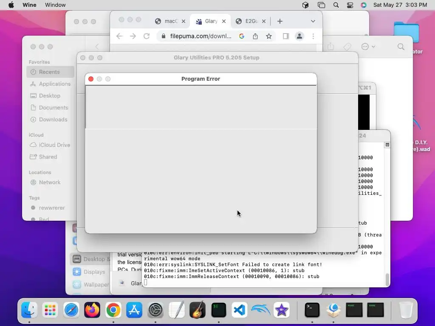The image size is (435, 326).
Task: Expand the Chrome tab search dropdown
Action: coord(313,21)
